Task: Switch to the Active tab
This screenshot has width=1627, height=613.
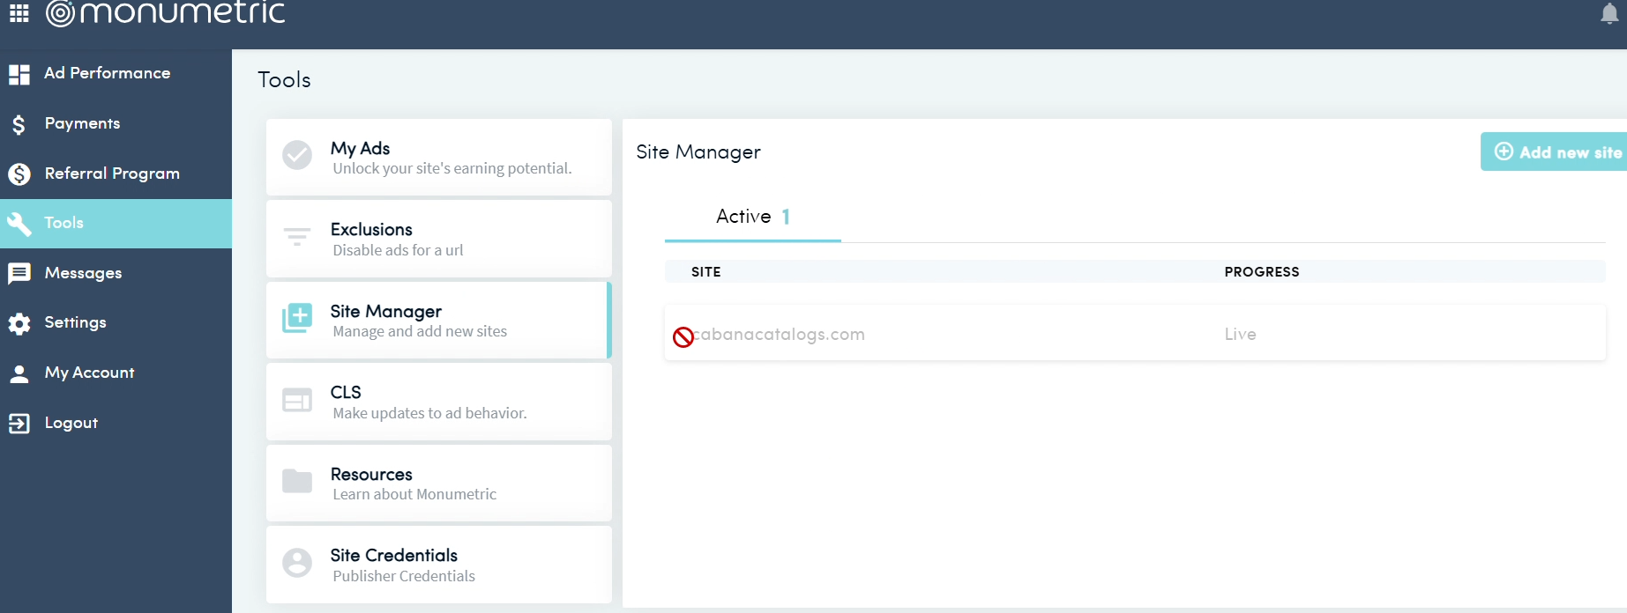Action: click(752, 217)
